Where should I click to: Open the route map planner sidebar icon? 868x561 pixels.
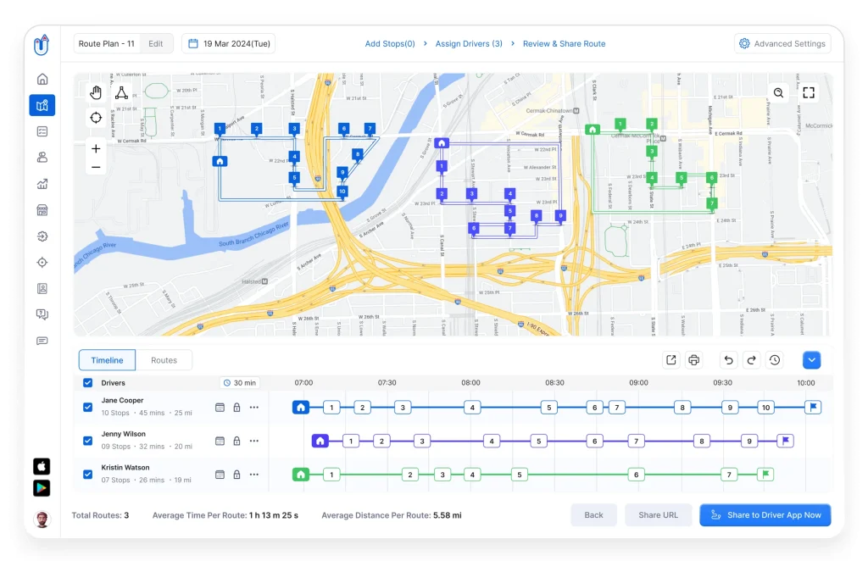[42, 105]
